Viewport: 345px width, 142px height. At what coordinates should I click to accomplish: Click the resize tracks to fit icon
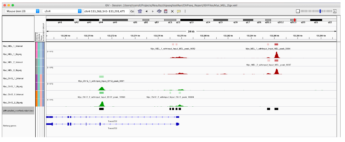click(172, 11)
